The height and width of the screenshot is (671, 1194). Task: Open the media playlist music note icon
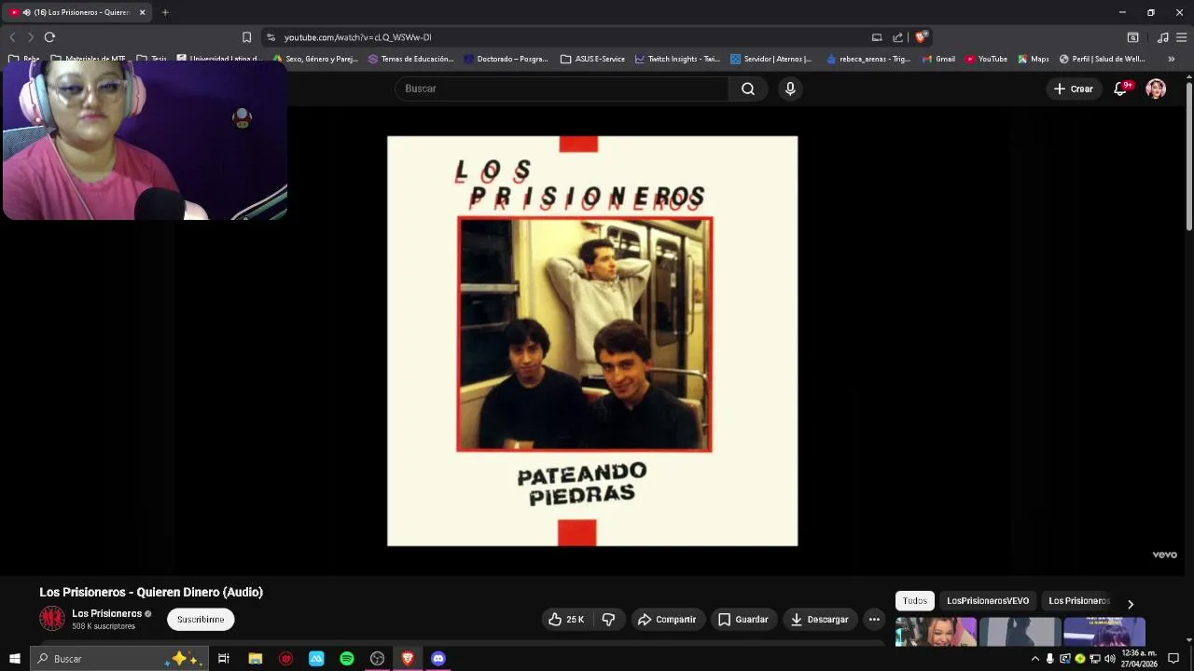coord(1162,37)
